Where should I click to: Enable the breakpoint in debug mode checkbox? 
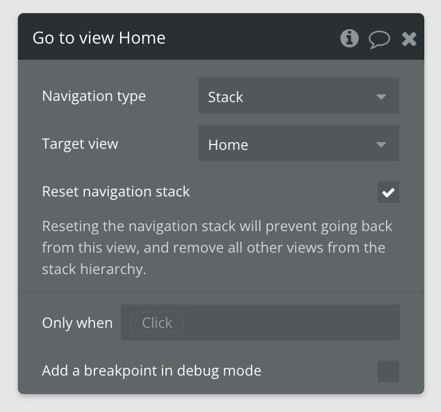tap(388, 371)
